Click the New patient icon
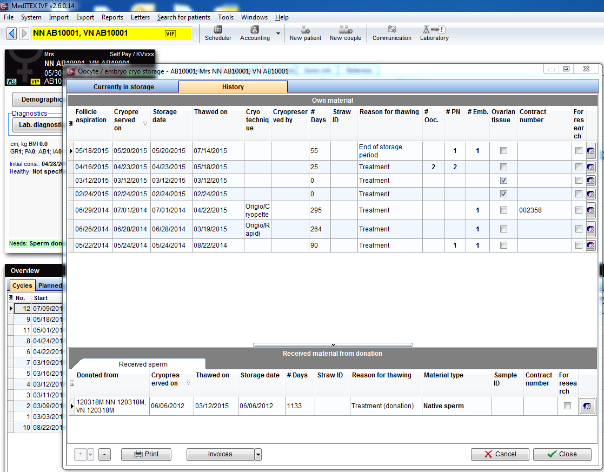Screen dimensions: 604x472 (x=306, y=33)
